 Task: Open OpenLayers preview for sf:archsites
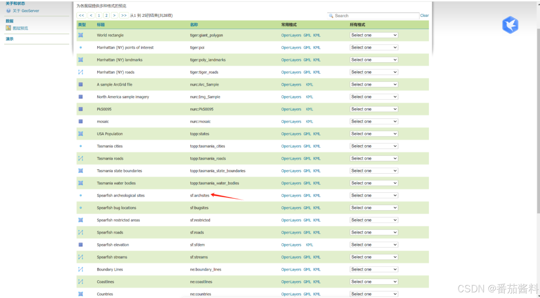coord(291,195)
